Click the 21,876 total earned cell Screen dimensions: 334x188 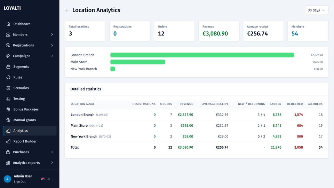tap(276, 147)
